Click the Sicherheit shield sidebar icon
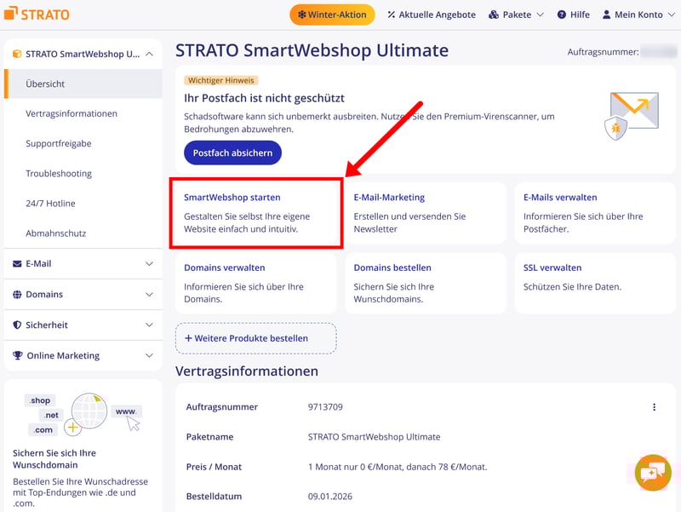 [17, 325]
